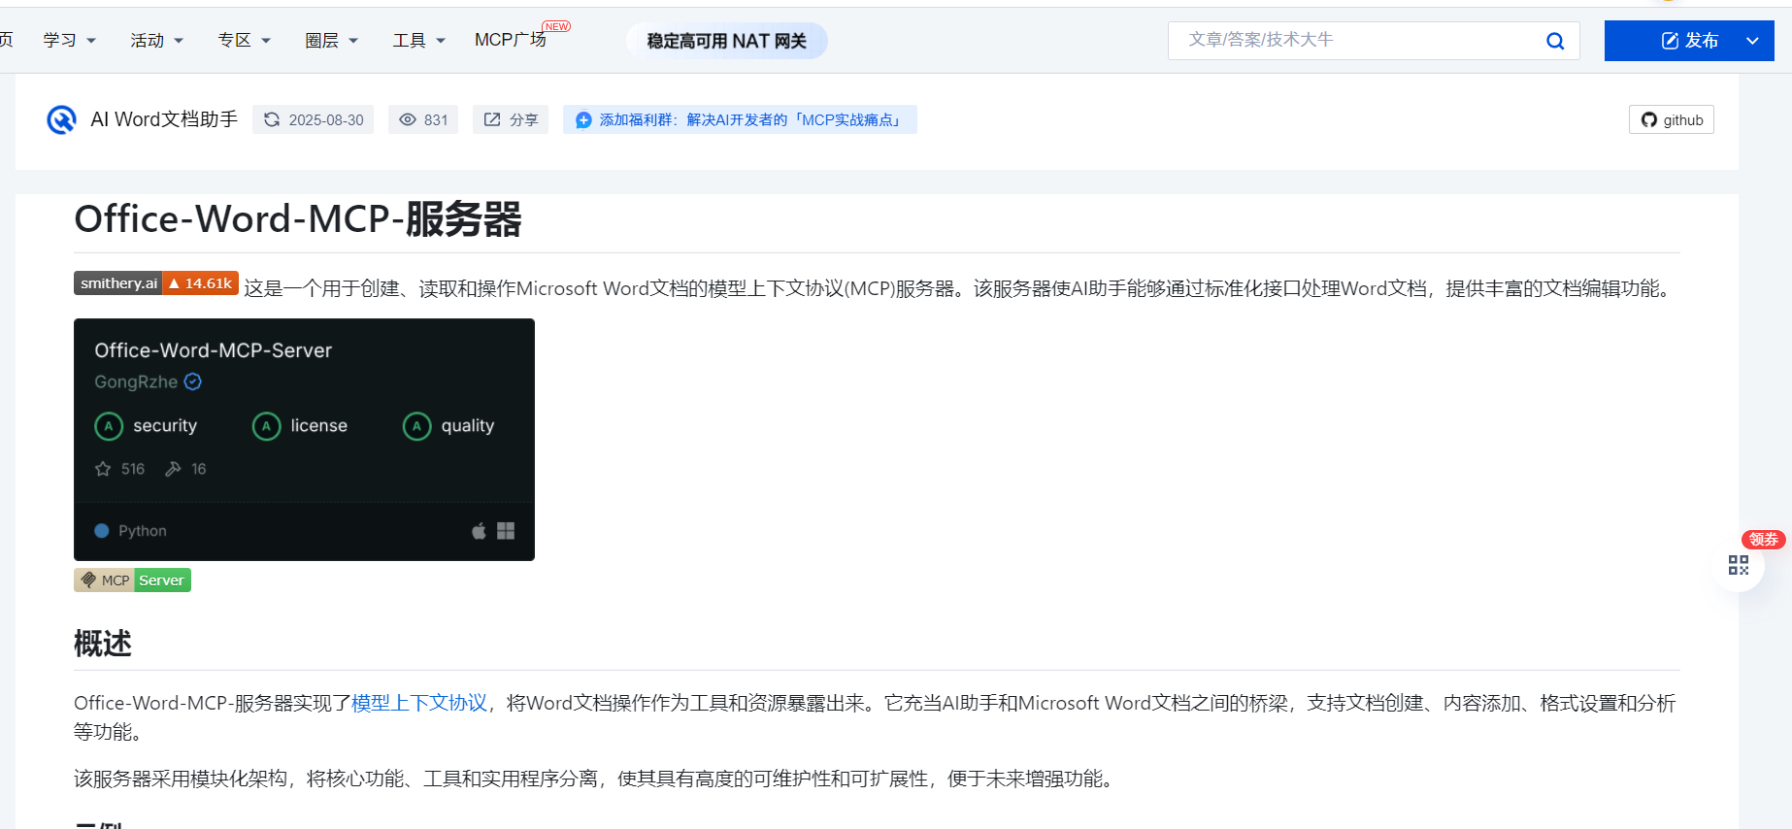
Task: Click the MCP Server badge
Action: point(132,580)
